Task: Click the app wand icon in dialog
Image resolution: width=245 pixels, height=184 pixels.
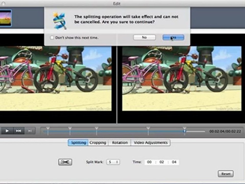Action: click(59, 21)
